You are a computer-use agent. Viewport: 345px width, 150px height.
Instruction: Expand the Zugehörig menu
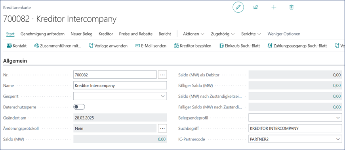point(223,34)
